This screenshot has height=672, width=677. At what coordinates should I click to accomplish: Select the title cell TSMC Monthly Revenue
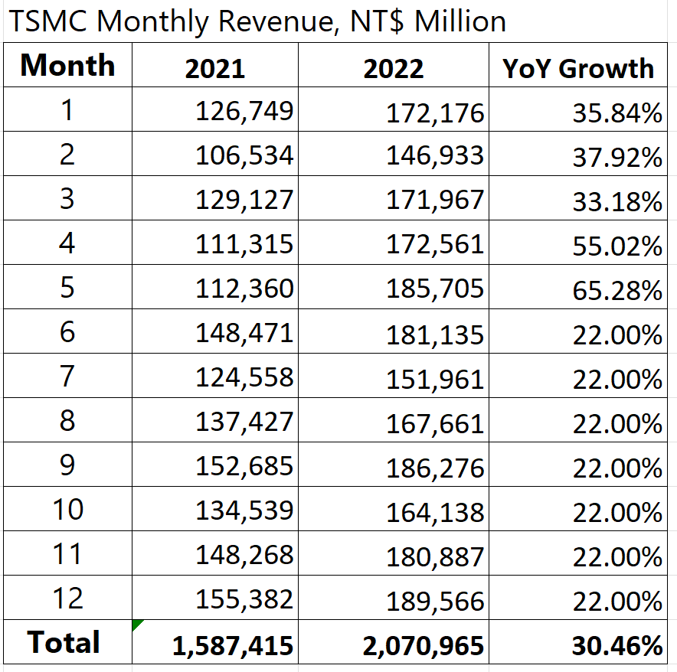[x=257, y=21]
